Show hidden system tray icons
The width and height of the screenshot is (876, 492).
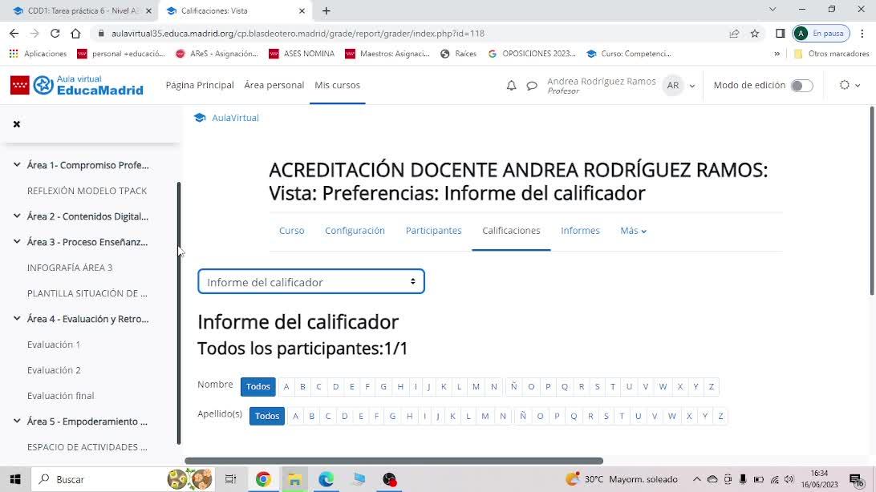696,479
